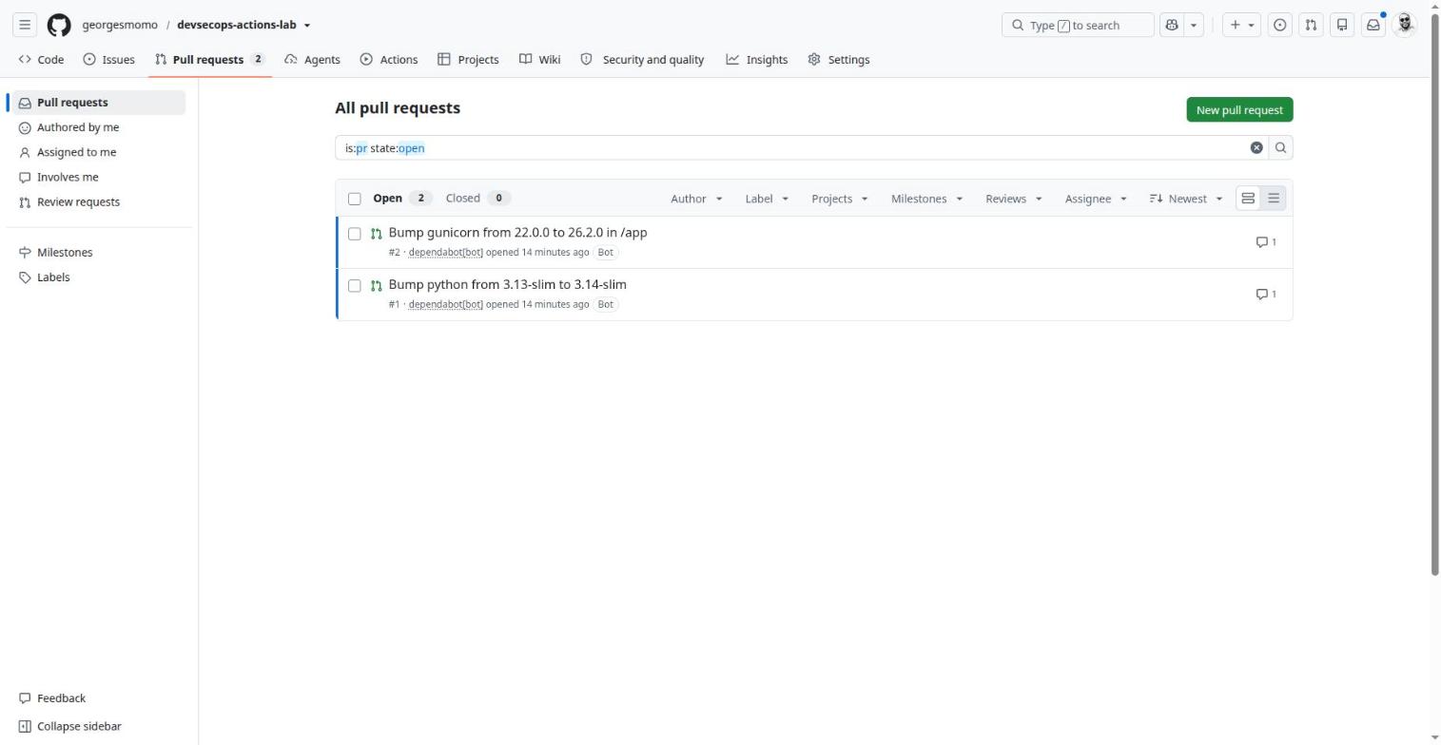Expand the Milestones filter dropdown

927,199
